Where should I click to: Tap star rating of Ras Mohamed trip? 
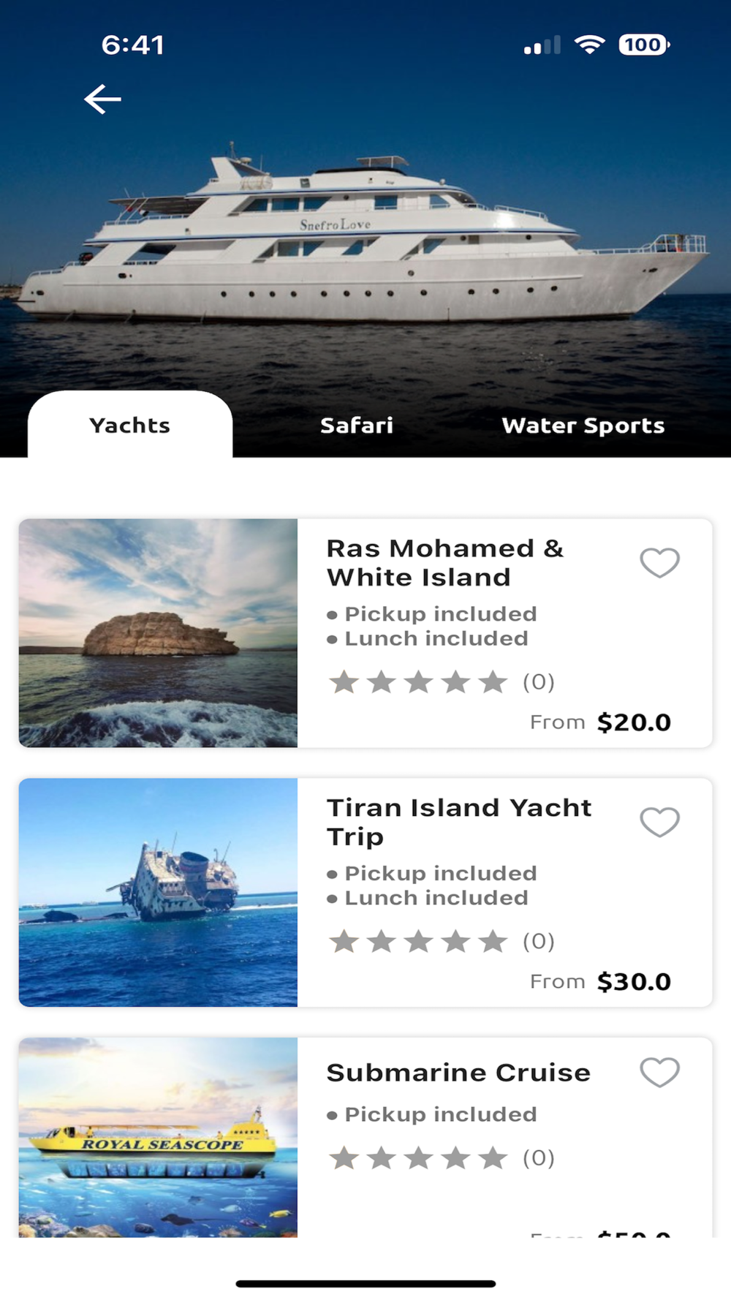click(418, 682)
